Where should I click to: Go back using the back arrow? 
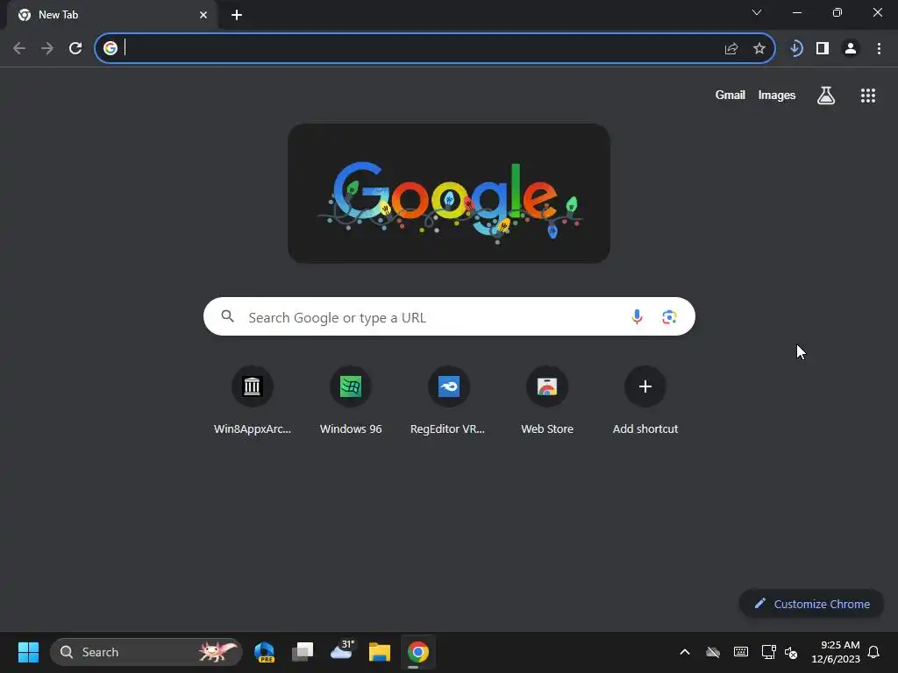[x=19, y=49]
